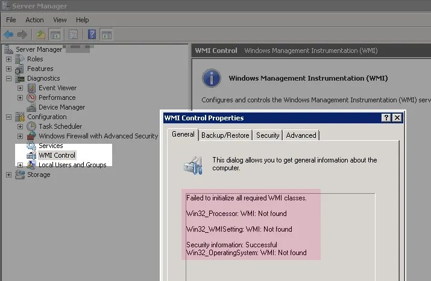Click the Features node icon
Viewport: 431px width, 281px height.
(19, 69)
